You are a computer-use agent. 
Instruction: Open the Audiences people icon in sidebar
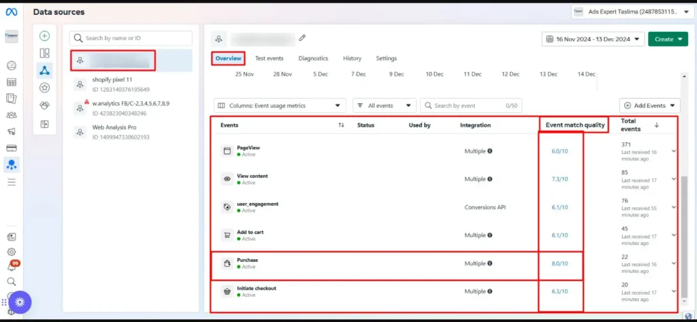point(12,115)
